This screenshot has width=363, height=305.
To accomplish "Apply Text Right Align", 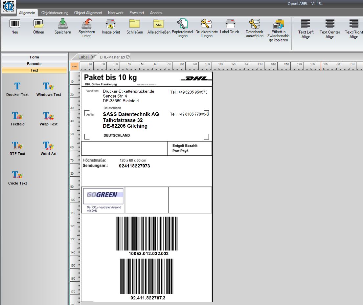I will coord(354,29).
